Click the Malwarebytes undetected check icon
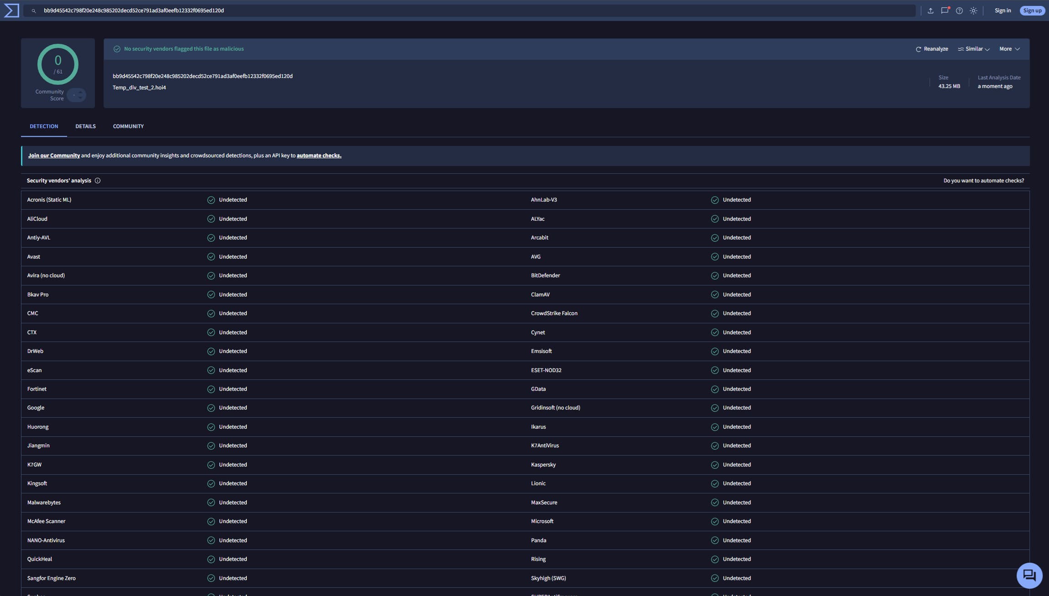The height and width of the screenshot is (596, 1049). point(211,503)
